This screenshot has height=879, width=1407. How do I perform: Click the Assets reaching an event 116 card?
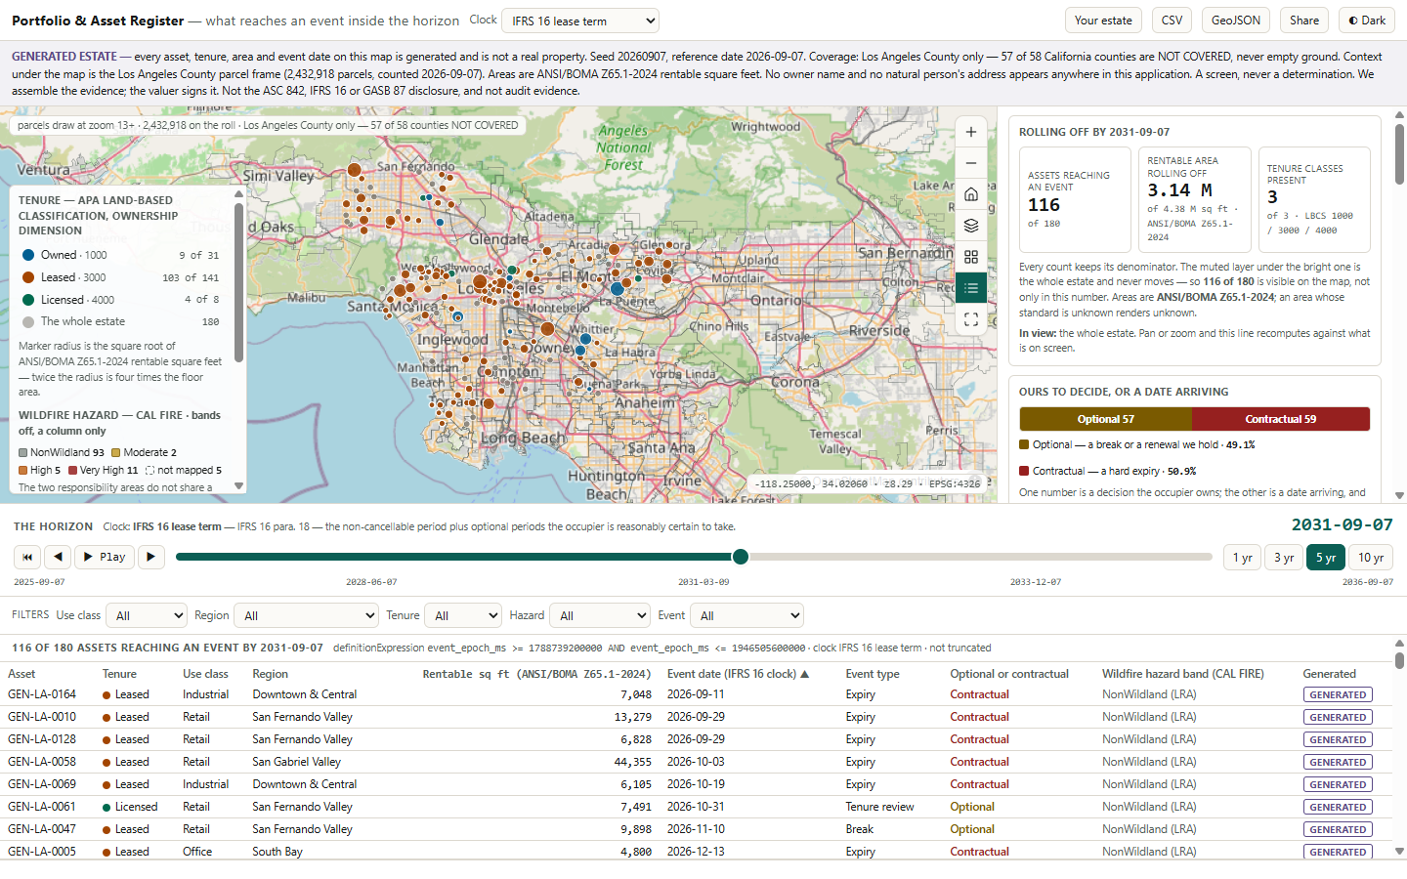tap(1075, 200)
